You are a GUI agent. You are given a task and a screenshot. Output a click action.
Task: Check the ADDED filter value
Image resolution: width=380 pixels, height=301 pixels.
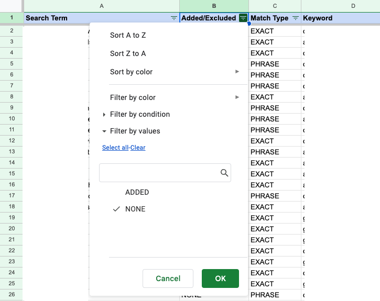pos(137,192)
